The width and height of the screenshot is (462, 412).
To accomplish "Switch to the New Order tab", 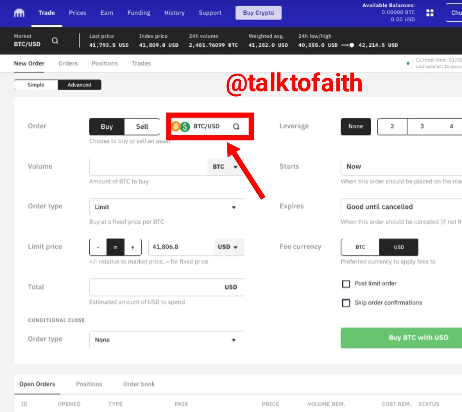I will (x=29, y=63).
